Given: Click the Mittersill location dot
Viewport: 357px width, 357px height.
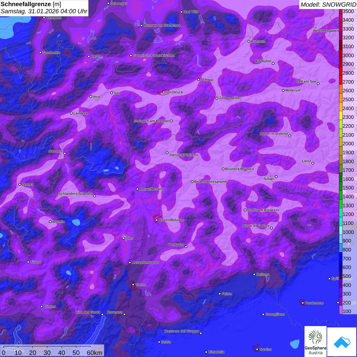Looking at the screenshot, I should 283,90.
